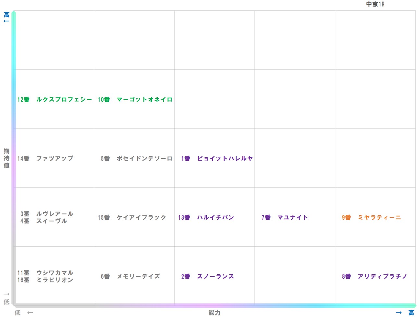This screenshot has width=419, height=319.
Task: Select 11番 ウシワカマル
Action: [x=46, y=273]
